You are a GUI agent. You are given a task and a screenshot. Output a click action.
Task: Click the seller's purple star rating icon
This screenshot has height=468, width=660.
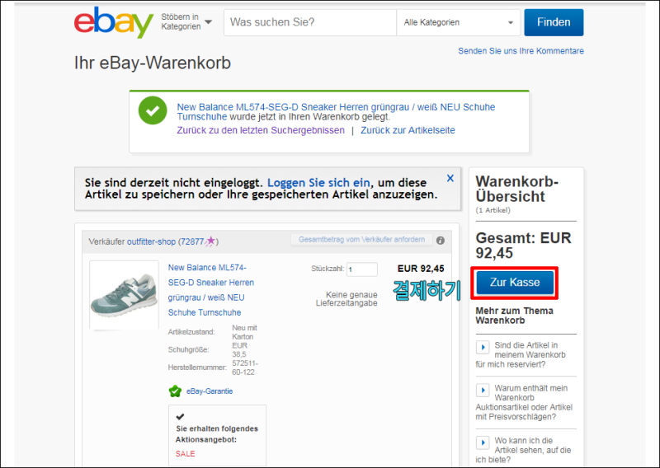(x=210, y=241)
